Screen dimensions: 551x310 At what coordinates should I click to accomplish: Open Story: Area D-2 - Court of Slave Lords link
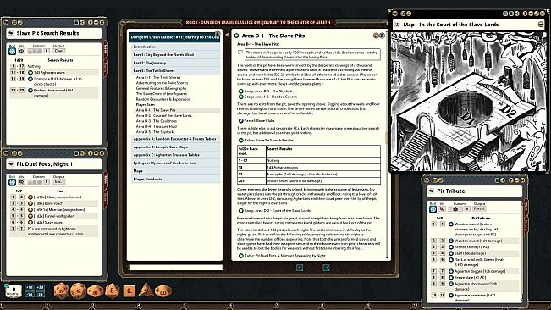(x=241, y=211)
